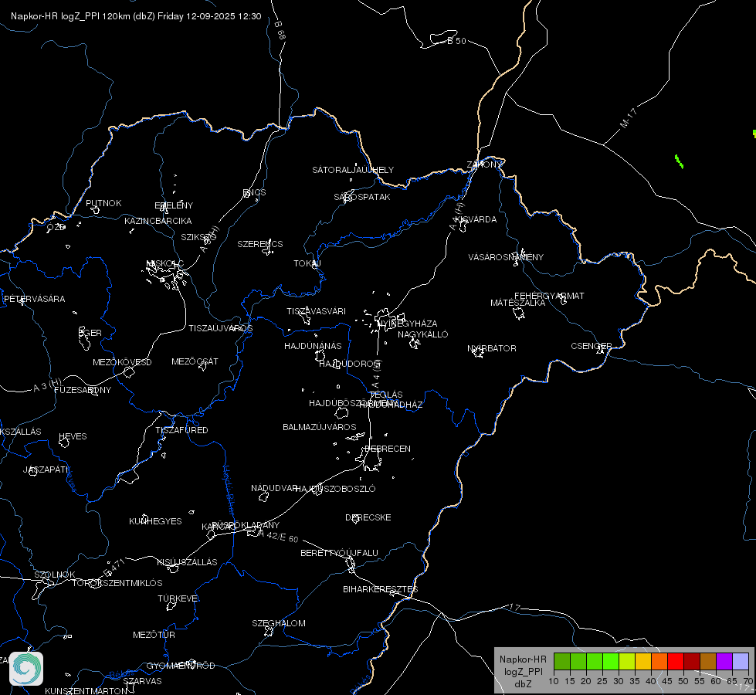Viewport: 756px width, 695px height.
Task: Click the green radar echo near M-17
Action: [x=679, y=161]
